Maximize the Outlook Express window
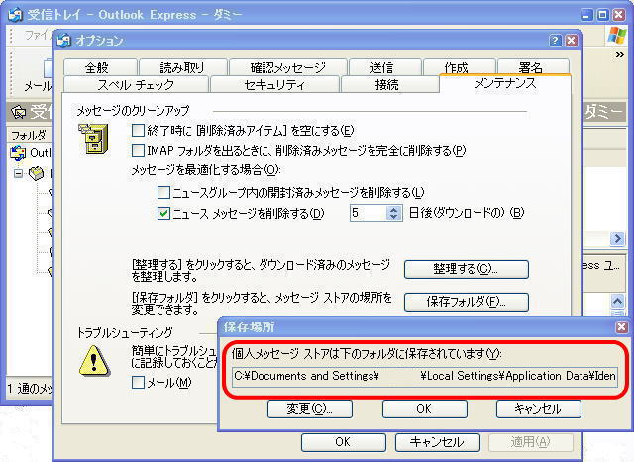The height and width of the screenshot is (462, 634). click(603, 15)
